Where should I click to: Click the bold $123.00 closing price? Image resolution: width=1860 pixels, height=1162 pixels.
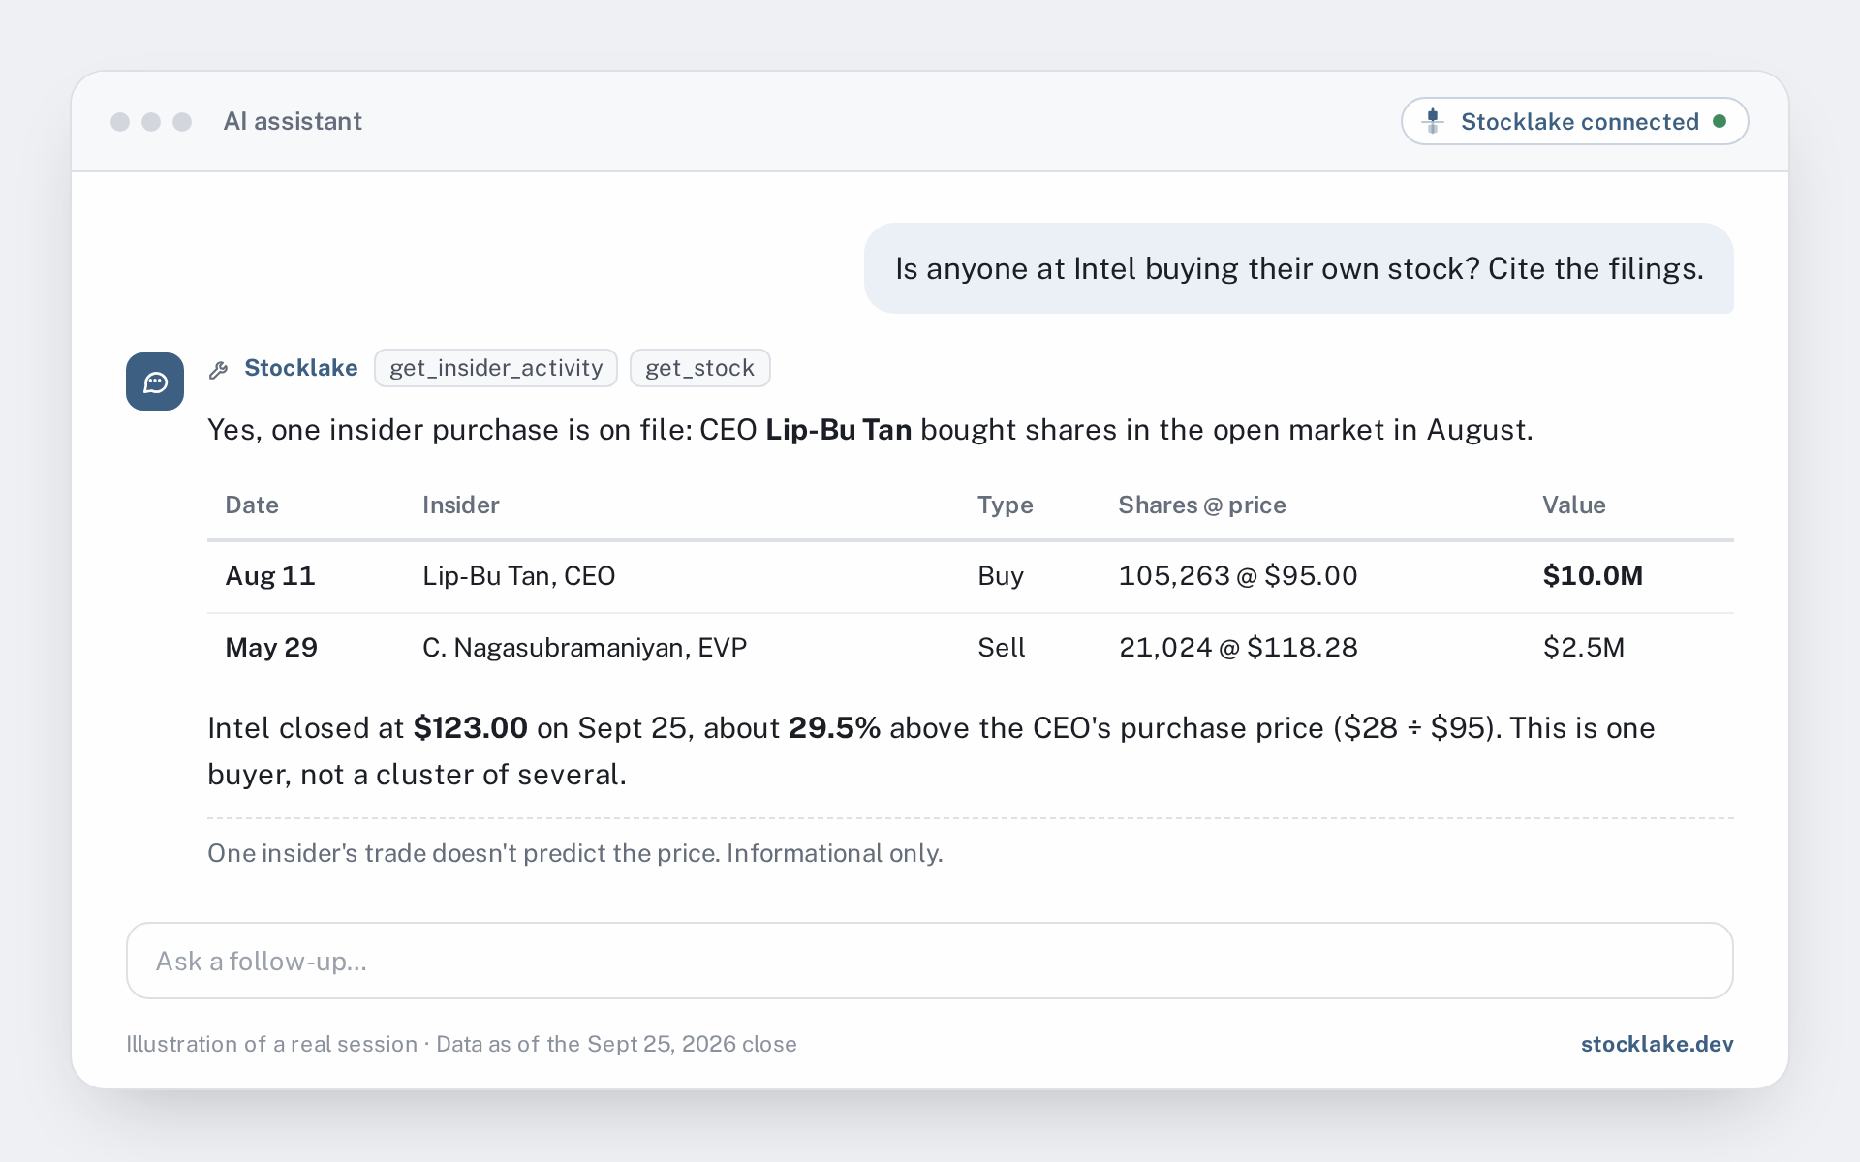[x=471, y=728]
